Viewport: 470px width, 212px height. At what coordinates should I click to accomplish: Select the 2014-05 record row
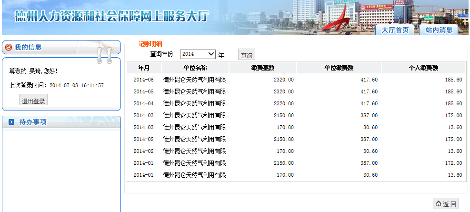click(295, 91)
